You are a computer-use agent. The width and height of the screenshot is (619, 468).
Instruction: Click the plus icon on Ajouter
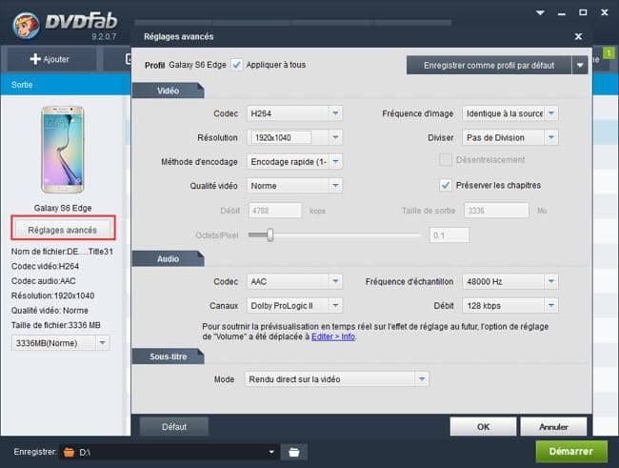pos(35,59)
